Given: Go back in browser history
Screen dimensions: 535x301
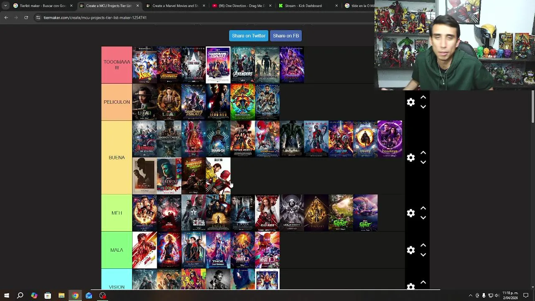Looking at the screenshot, I should tap(6, 18).
